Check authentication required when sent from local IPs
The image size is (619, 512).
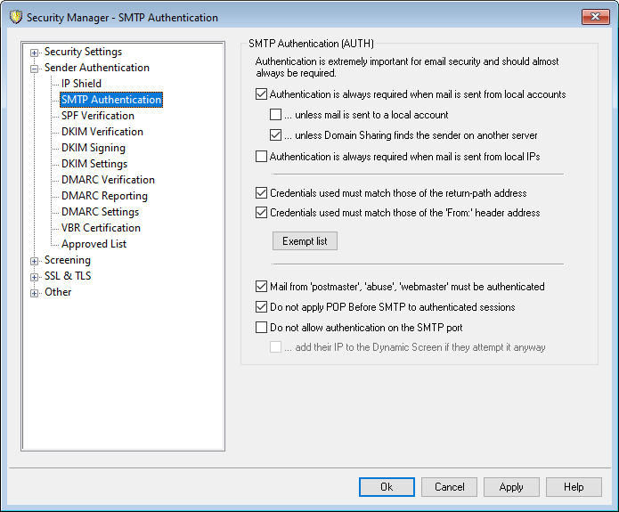261,157
